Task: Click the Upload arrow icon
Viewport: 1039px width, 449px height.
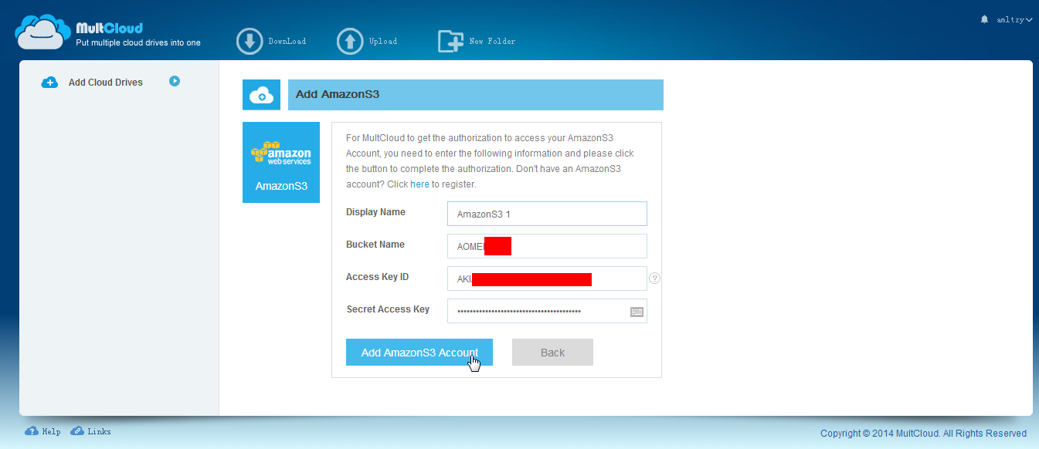Action: [x=350, y=41]
